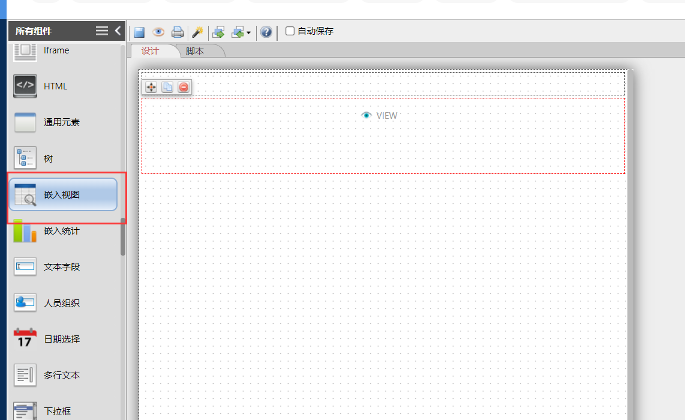
Task: Click the export icon with right arrow
Action: [218, 32]
